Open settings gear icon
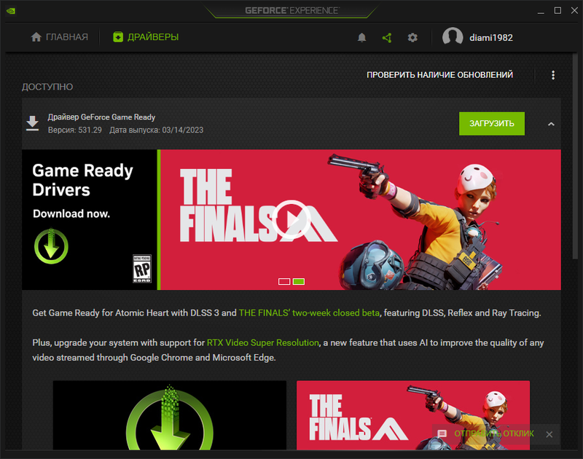This screenshot has width=583, height=459. point(412,38)
